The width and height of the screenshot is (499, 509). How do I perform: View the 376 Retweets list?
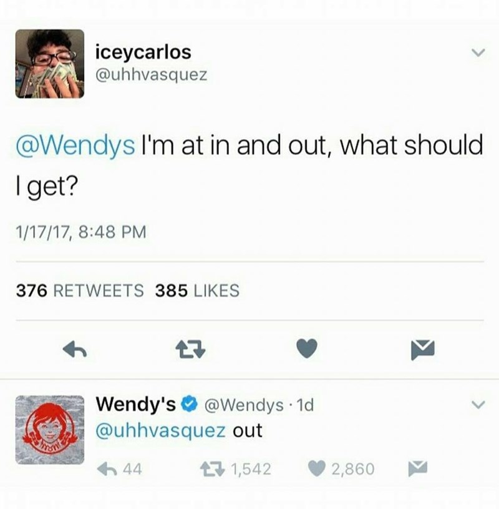coord(80,290)
